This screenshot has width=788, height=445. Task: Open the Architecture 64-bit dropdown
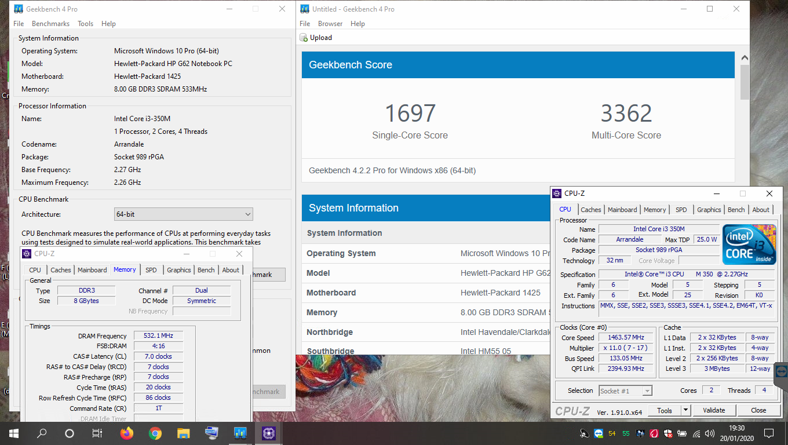[x=184, y=214]
